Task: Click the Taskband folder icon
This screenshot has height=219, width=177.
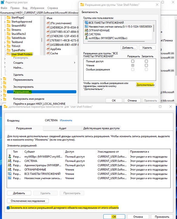Action: (8, 42)
